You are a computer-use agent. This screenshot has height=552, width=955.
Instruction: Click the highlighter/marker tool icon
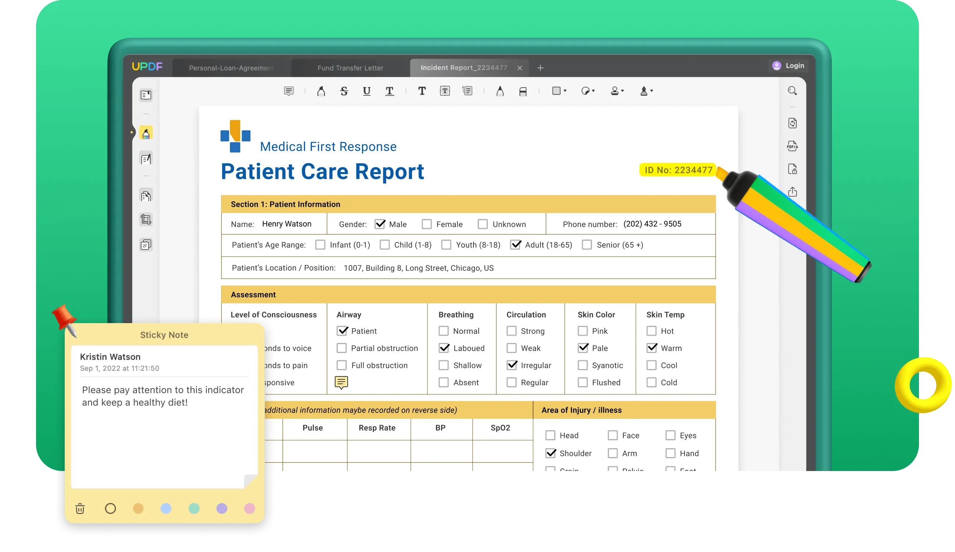coord(321,91)
